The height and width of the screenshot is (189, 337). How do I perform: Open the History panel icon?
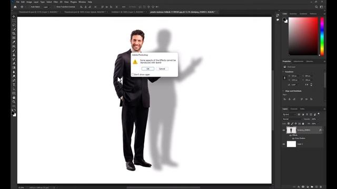[277, 15]
